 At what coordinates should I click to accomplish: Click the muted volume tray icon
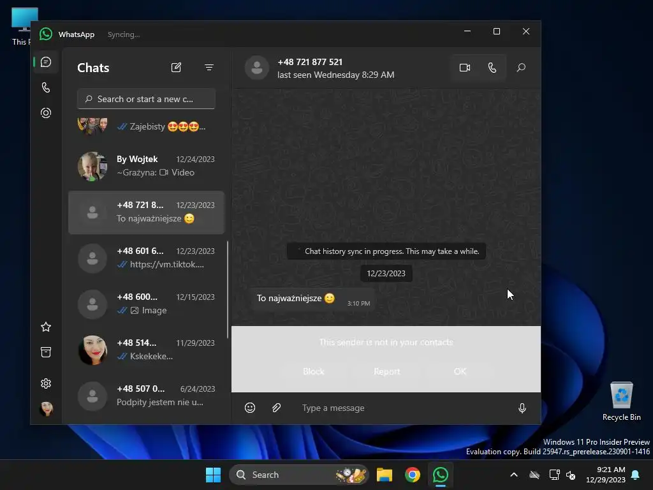[571, 475]
